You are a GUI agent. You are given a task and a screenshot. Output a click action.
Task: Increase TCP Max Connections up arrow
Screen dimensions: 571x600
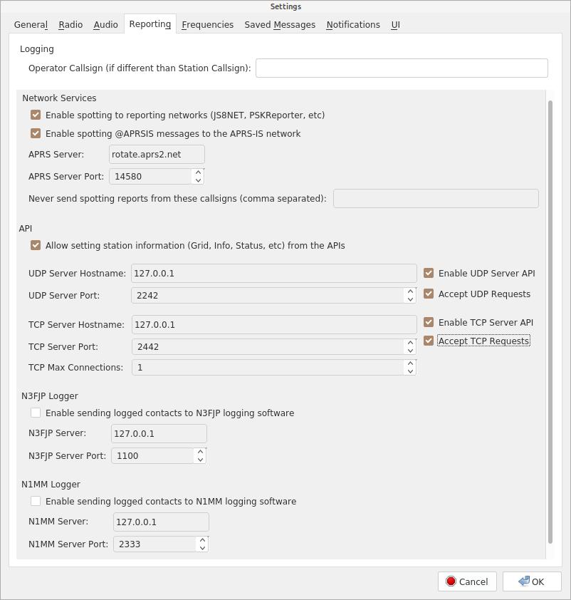(410, 363)
